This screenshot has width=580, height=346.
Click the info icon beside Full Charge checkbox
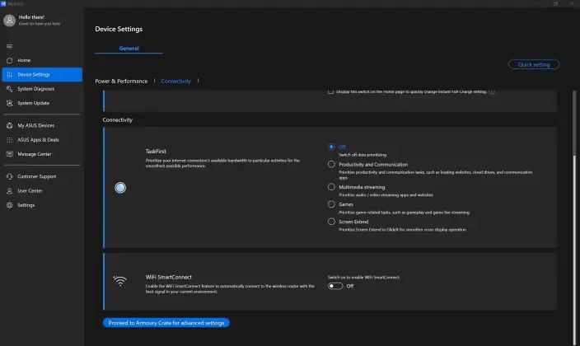(492, 91)
